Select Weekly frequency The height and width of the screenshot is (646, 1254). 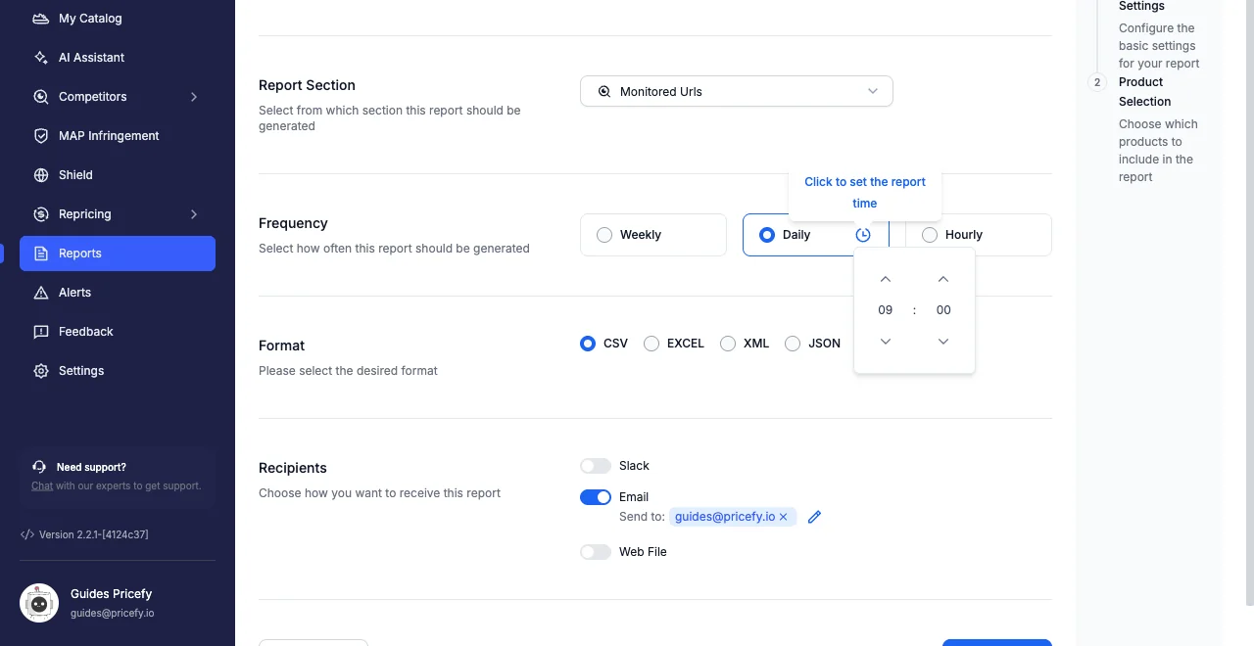click(x=653, y=235)
